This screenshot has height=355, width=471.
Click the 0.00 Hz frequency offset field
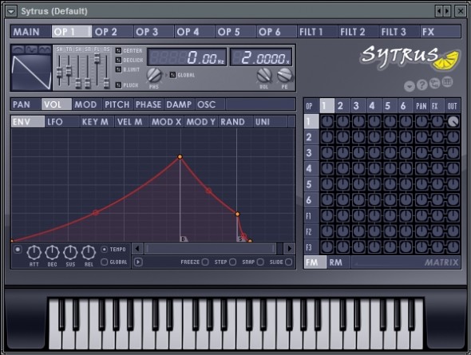pos(187,57)
